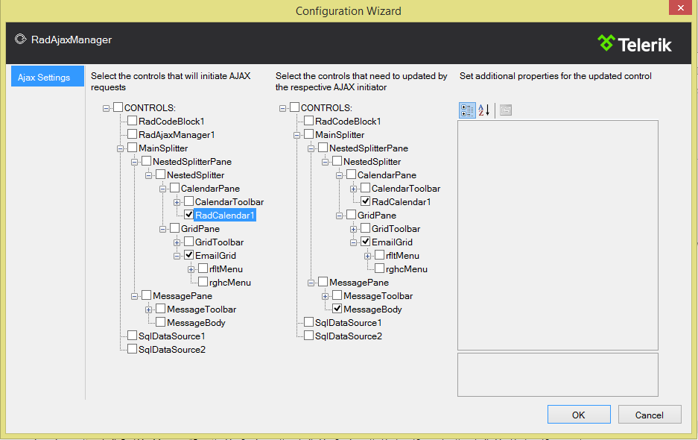Uncheck RadCalendar1 in initiators tree
The image size is (698, 440).
click(x=188, y=215)
